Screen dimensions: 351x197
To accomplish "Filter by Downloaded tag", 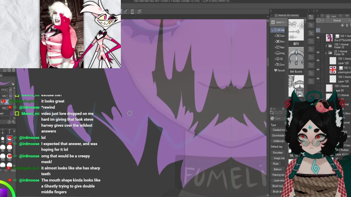I will pyautogui.click(x=279, y=135).
